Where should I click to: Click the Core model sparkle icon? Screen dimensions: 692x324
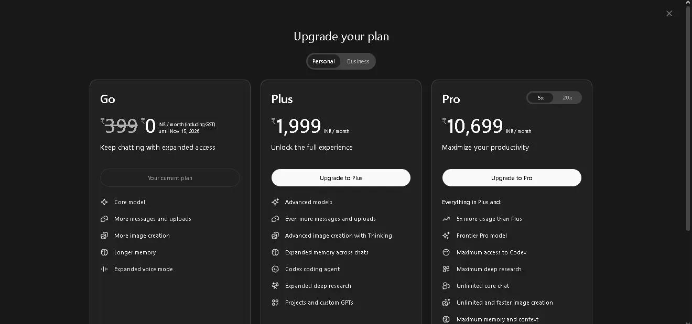[104, 202]
